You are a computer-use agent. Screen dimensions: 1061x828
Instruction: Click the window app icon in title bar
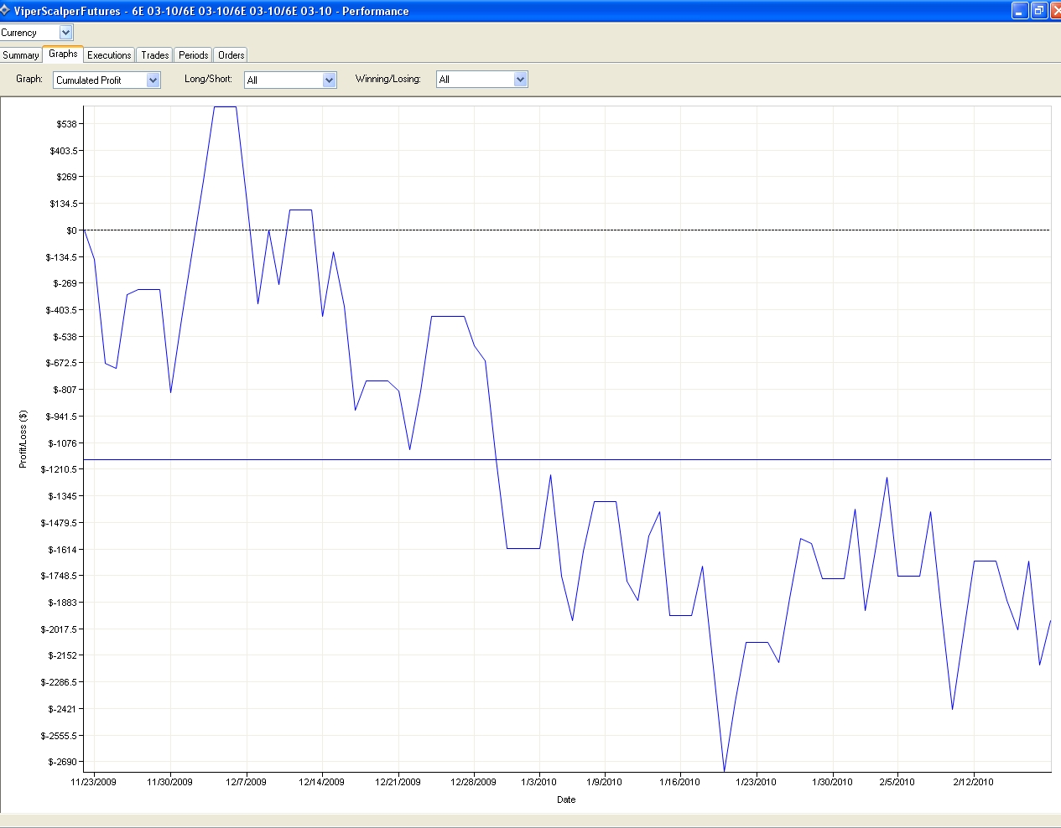(6, 10)
